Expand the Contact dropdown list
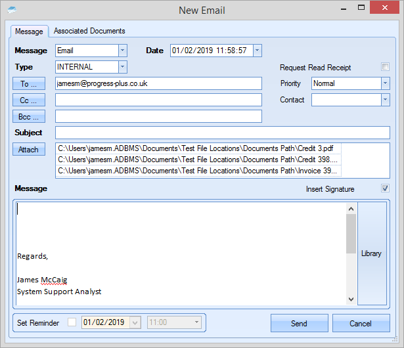 (385, 100)
